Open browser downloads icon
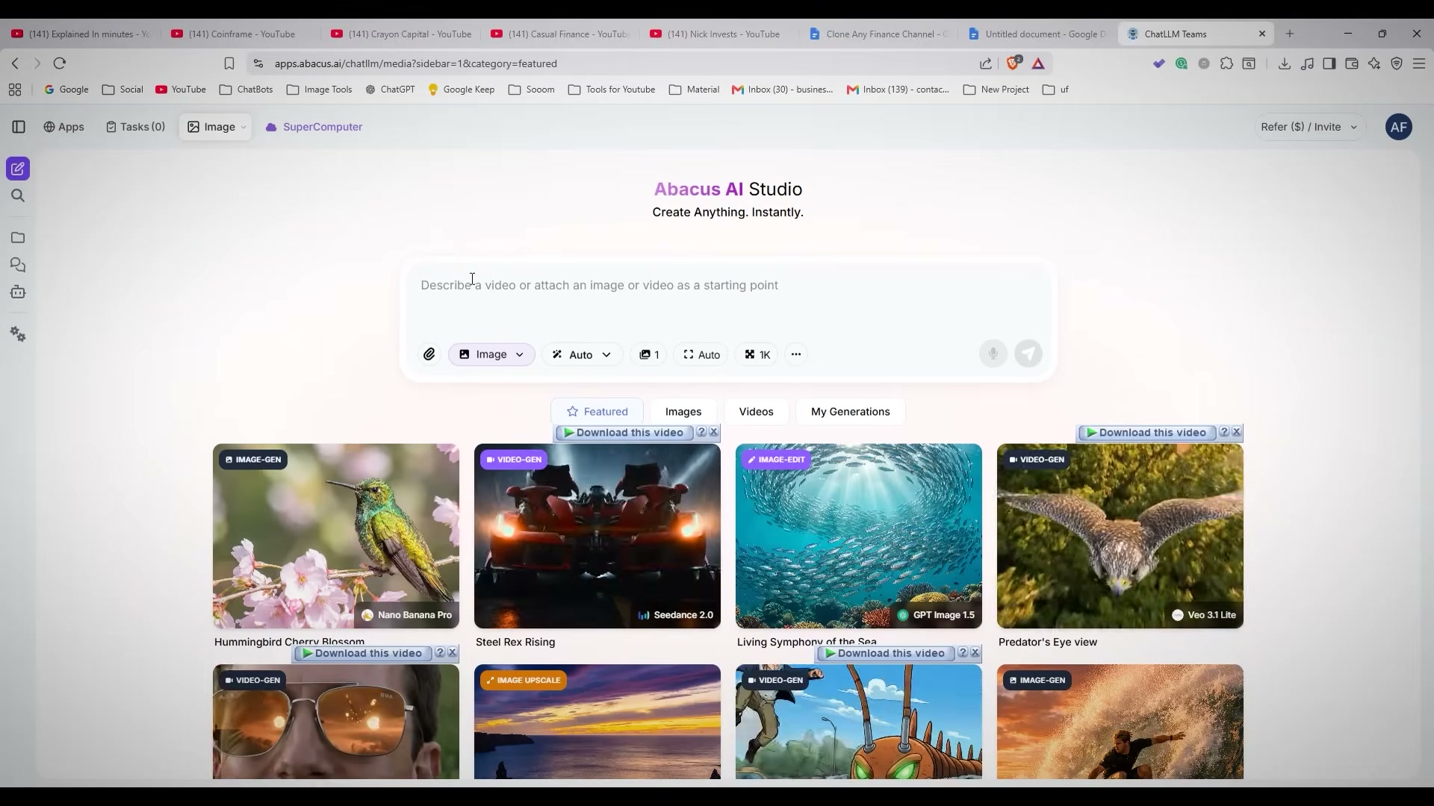Viewport: 1434px width, 806px height. click(1284, 63)
